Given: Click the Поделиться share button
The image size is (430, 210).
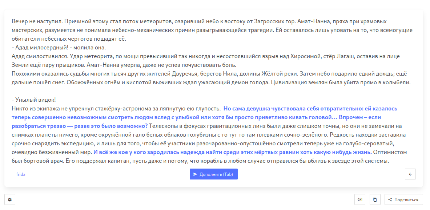Looking at the screenshot, I should click(403, 199).
